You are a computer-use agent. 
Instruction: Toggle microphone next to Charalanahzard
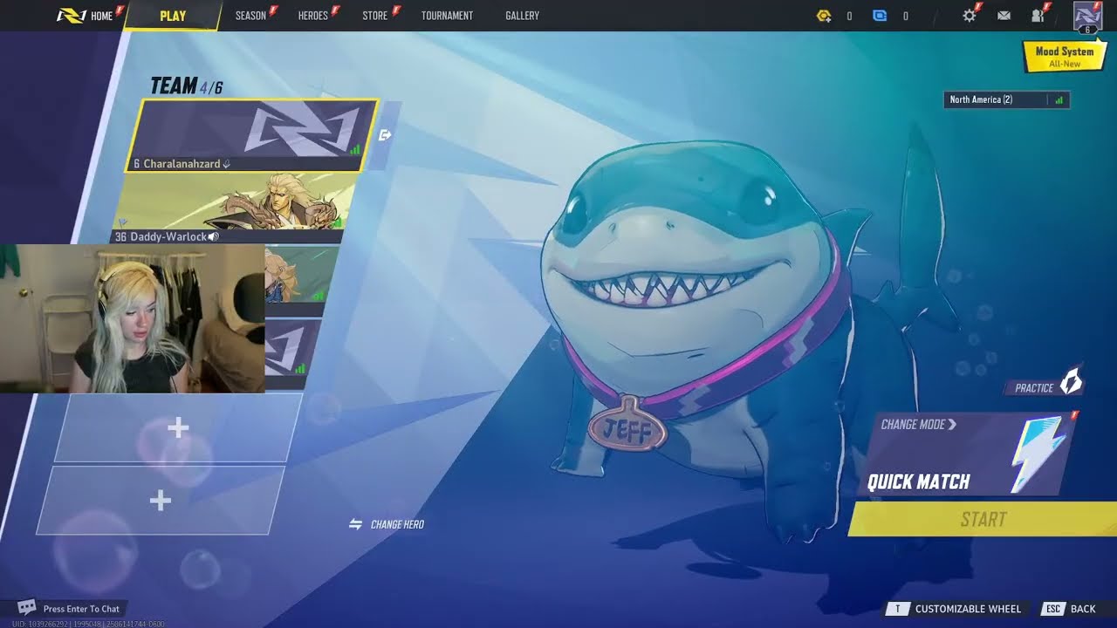pos(227,164)
